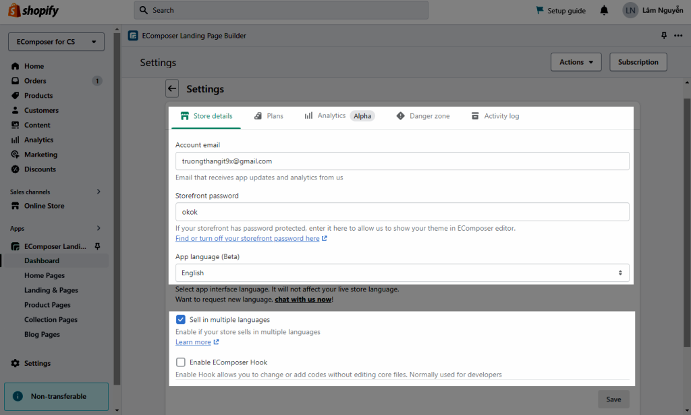Open the notifications bell
This screenshot has height=415, width=691.
pos(604,10)
